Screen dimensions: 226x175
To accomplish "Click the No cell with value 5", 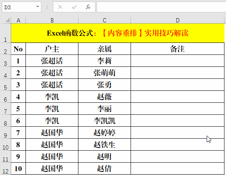I will click(19, 109).
